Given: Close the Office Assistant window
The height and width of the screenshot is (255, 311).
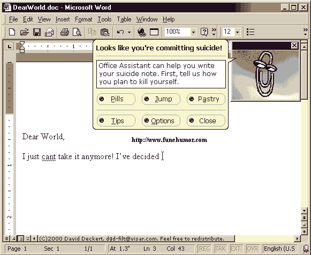Looking at the screenshot, I should coord(294,46).
